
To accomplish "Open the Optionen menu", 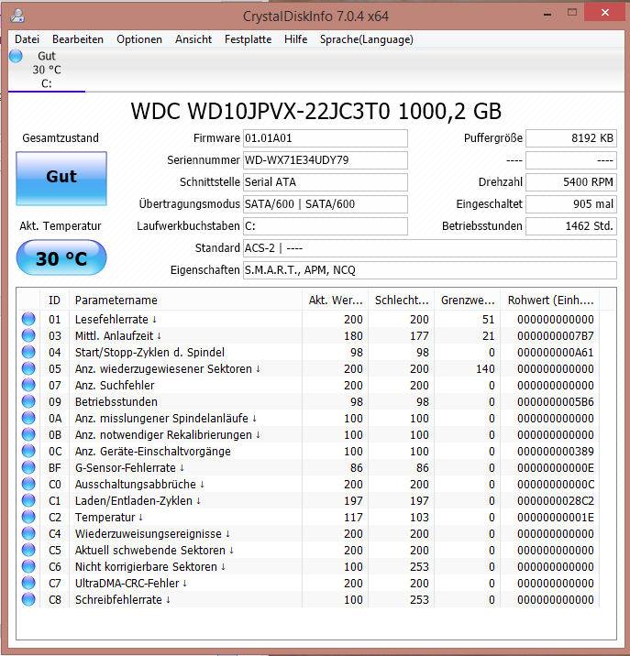I will (x=139, y=39).
